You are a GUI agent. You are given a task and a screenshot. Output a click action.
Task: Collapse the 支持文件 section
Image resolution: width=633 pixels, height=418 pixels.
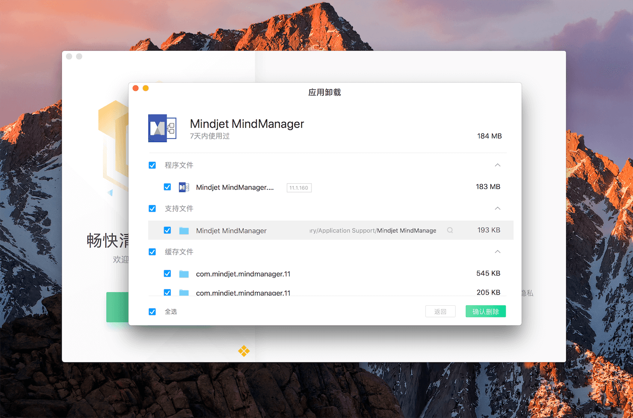[497, 208]
